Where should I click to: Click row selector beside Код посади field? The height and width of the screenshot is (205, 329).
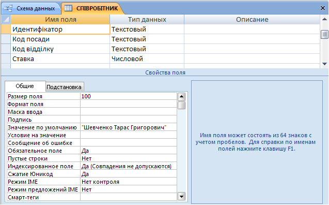coord(6,39)
